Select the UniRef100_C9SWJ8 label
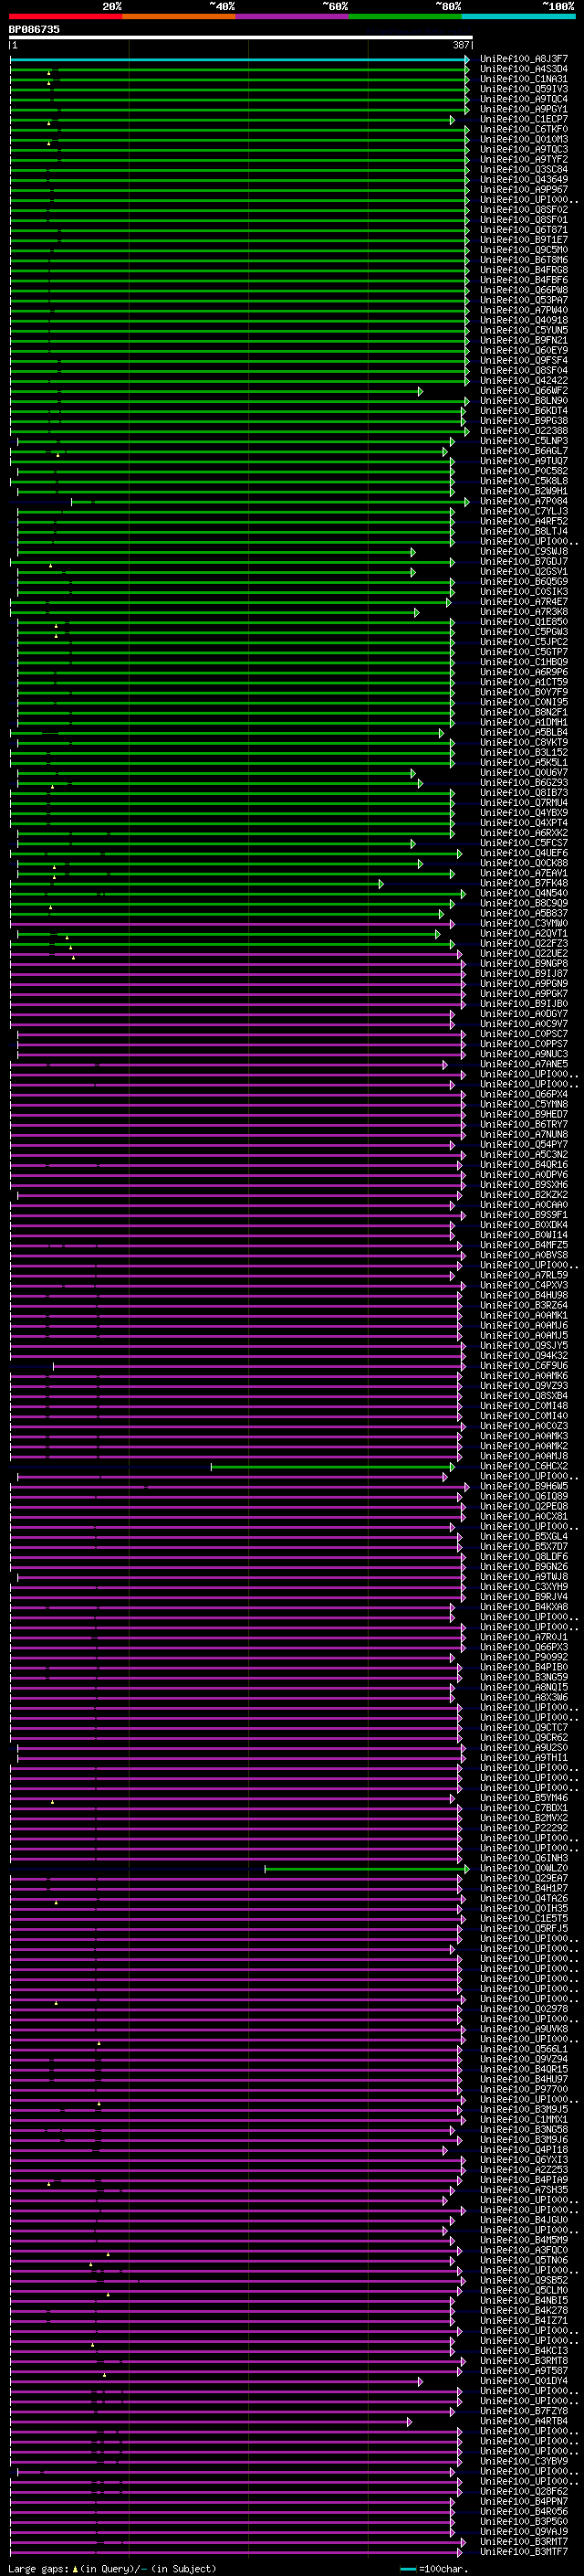 pyautogui.click(x=524, y=551)
